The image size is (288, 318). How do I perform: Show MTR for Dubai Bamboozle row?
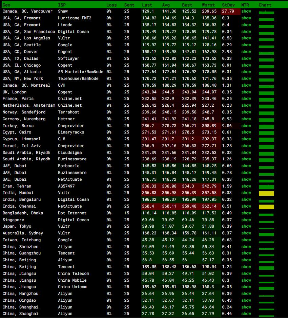(x=246, y=166)
